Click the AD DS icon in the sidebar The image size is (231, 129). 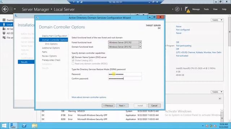point(4,33)
